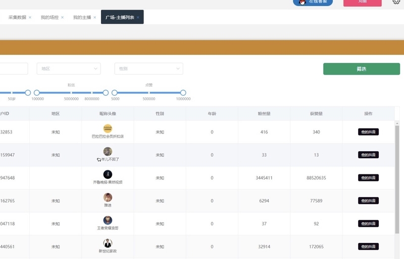This screenshot has width=404, height=259.
Task: Click the 粉丝 slider right handle
Action: pos(106,93)
